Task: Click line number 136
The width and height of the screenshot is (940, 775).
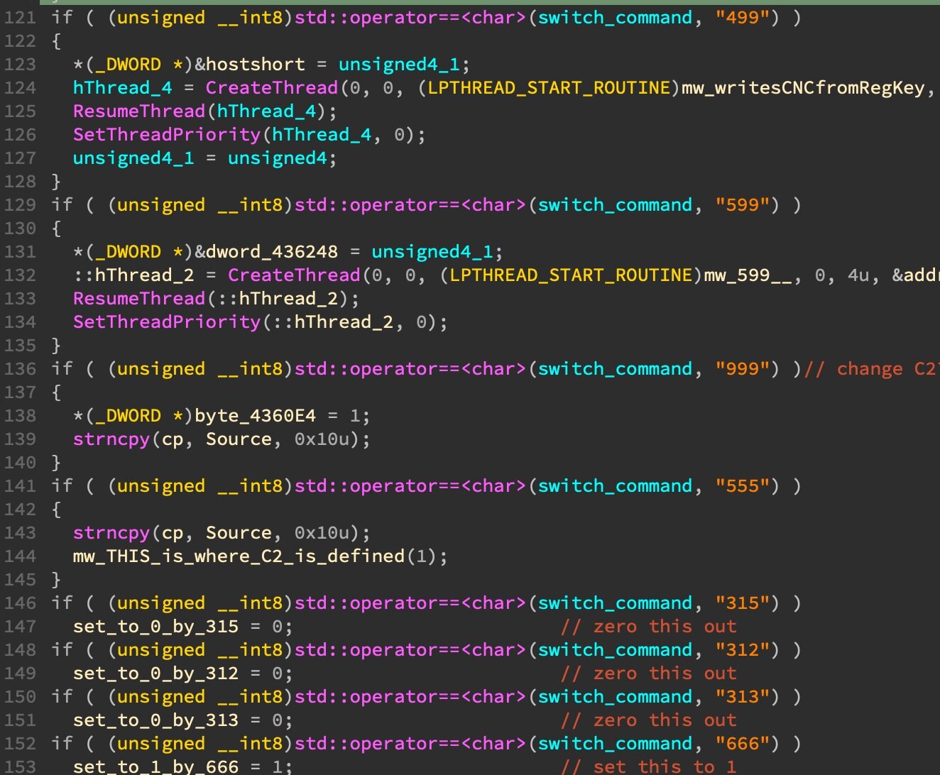Action: coord(19,369)
